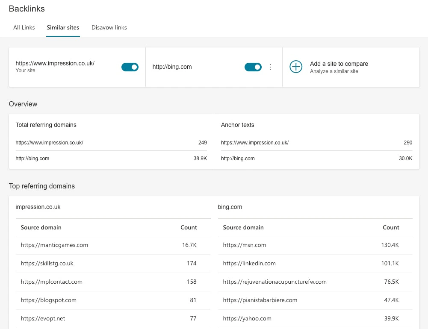Open the manticgames.com source domain link
428x329 pixels.
click(54, 245)
